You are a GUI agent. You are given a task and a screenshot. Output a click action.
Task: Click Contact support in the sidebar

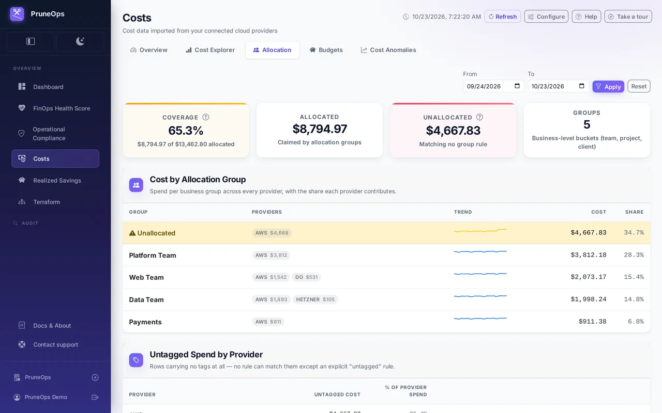pos(55,344)
